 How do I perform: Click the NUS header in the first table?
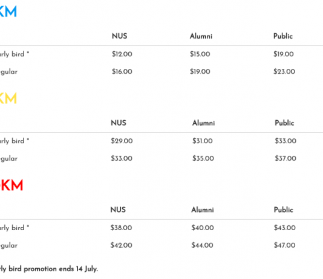120,36
